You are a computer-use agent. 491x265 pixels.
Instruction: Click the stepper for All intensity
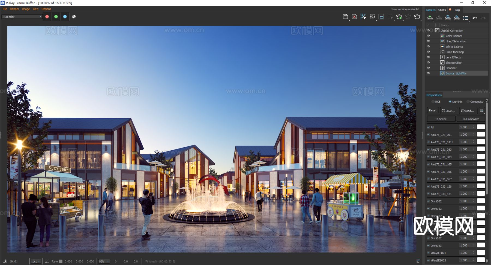click(x=474, y=127)
